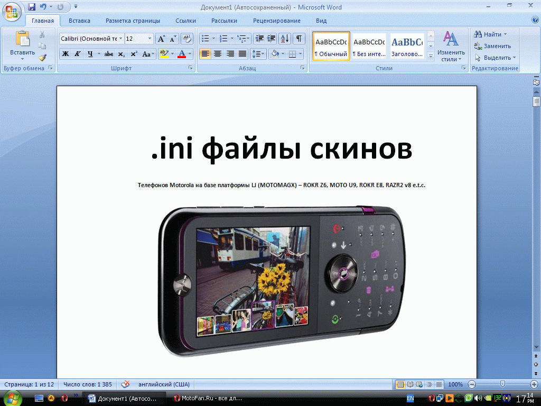
Task: Activate the Format Painter brush
Action: [42, 58]
